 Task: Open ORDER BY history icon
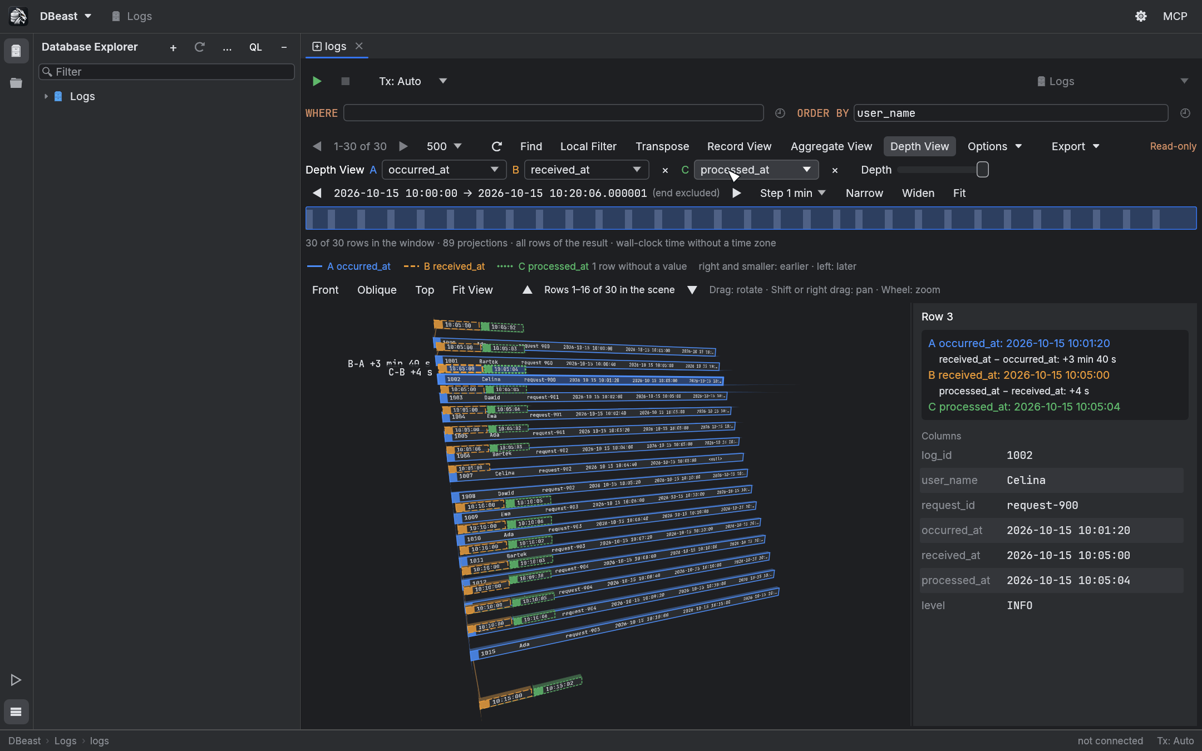pos(1185,113)
